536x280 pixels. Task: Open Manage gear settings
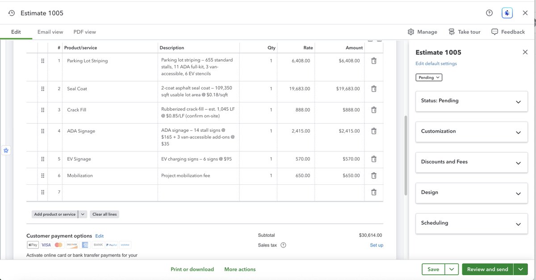(423, 32)
